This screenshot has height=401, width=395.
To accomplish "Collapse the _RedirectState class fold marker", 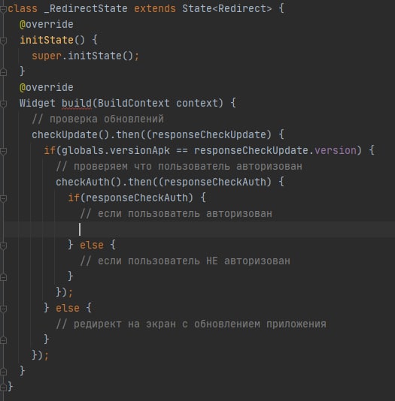I will coord(3,9).
